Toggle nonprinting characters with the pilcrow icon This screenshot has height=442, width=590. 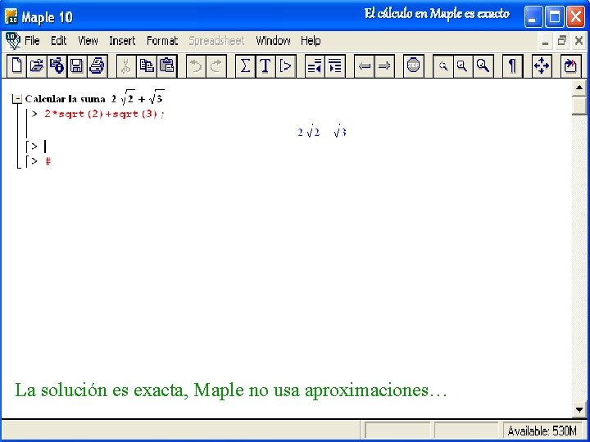pos(512,66)
